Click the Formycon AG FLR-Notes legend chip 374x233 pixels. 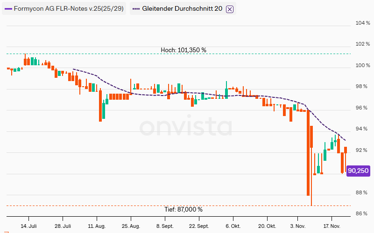(x=64, y=9)
